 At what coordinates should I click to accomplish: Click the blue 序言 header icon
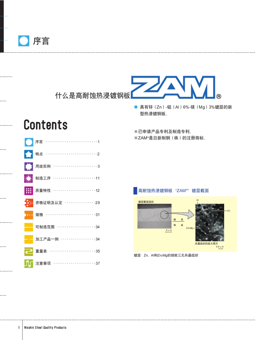[x=24, y=41]
